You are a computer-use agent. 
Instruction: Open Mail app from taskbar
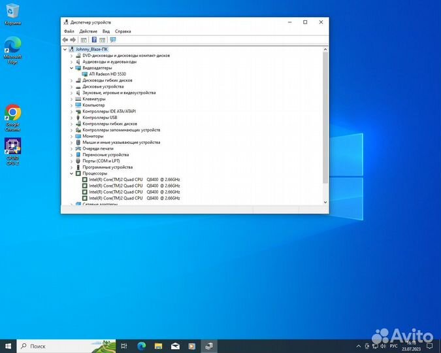point(175,346)
